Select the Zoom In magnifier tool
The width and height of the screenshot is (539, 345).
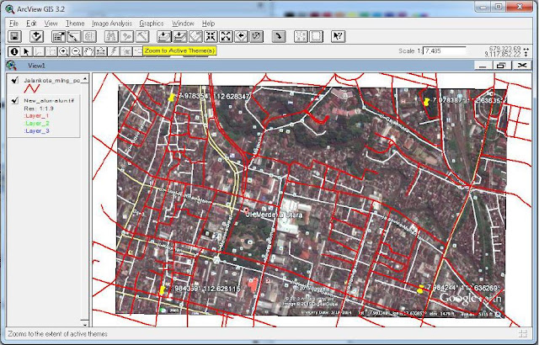point(64,51)
